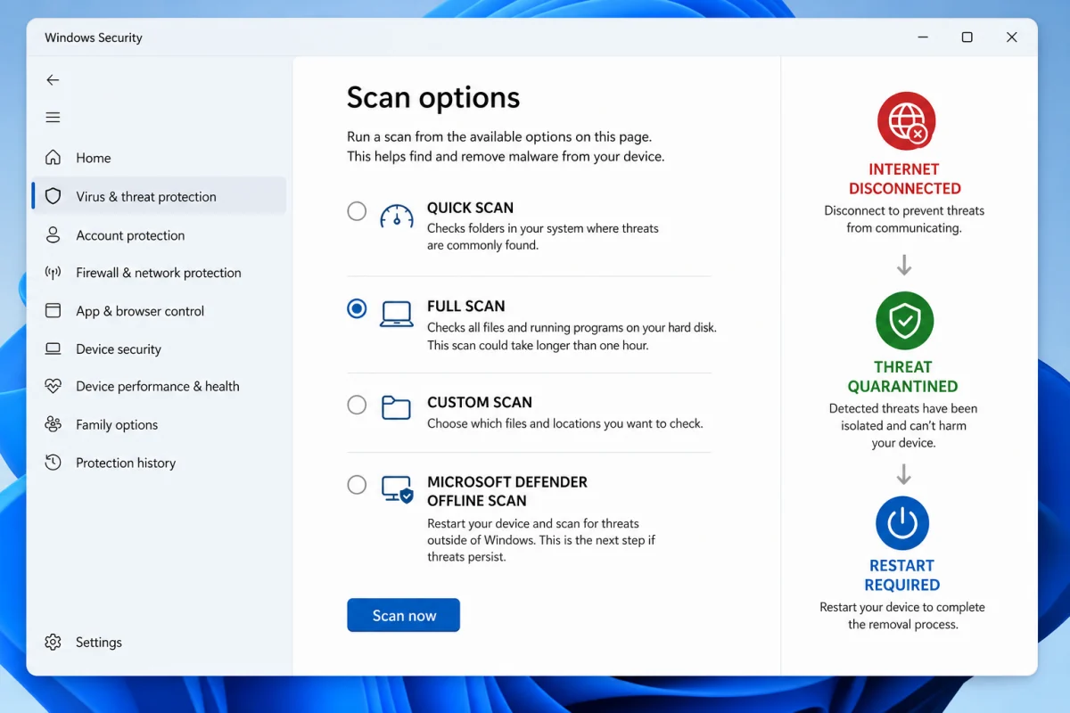Click the Home house icon
1070x713 pixels.
pos(53,158)
